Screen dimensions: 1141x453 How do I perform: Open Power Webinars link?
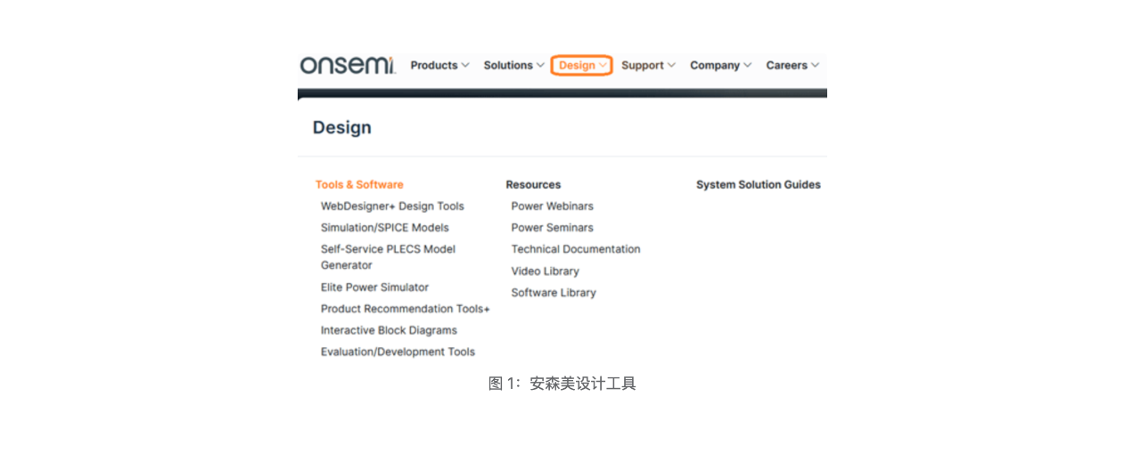pos(552,206)
